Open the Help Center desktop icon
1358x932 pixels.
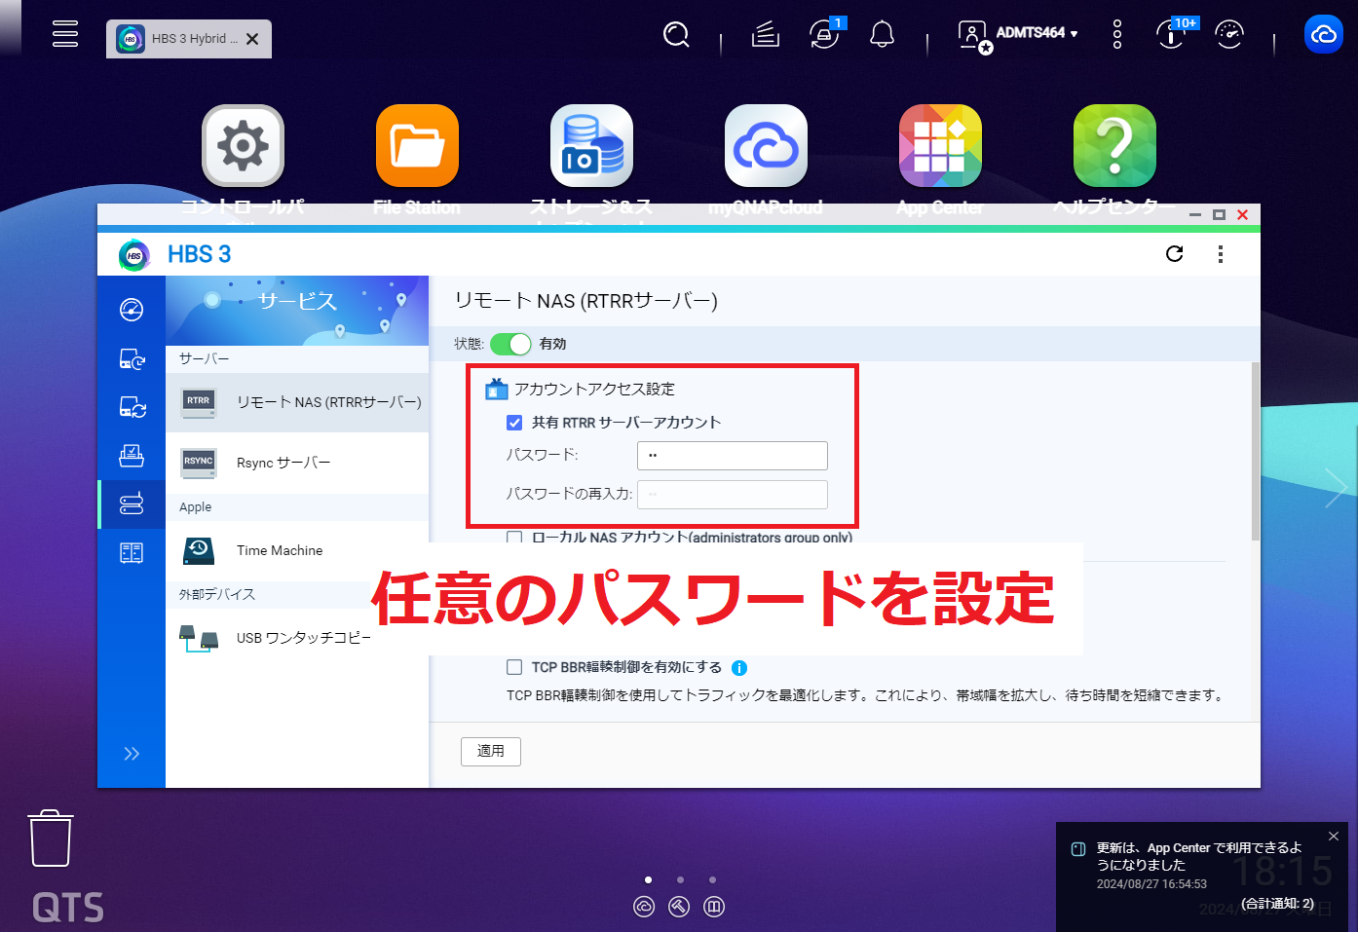pyautogui.click(x=1114, y=146)
